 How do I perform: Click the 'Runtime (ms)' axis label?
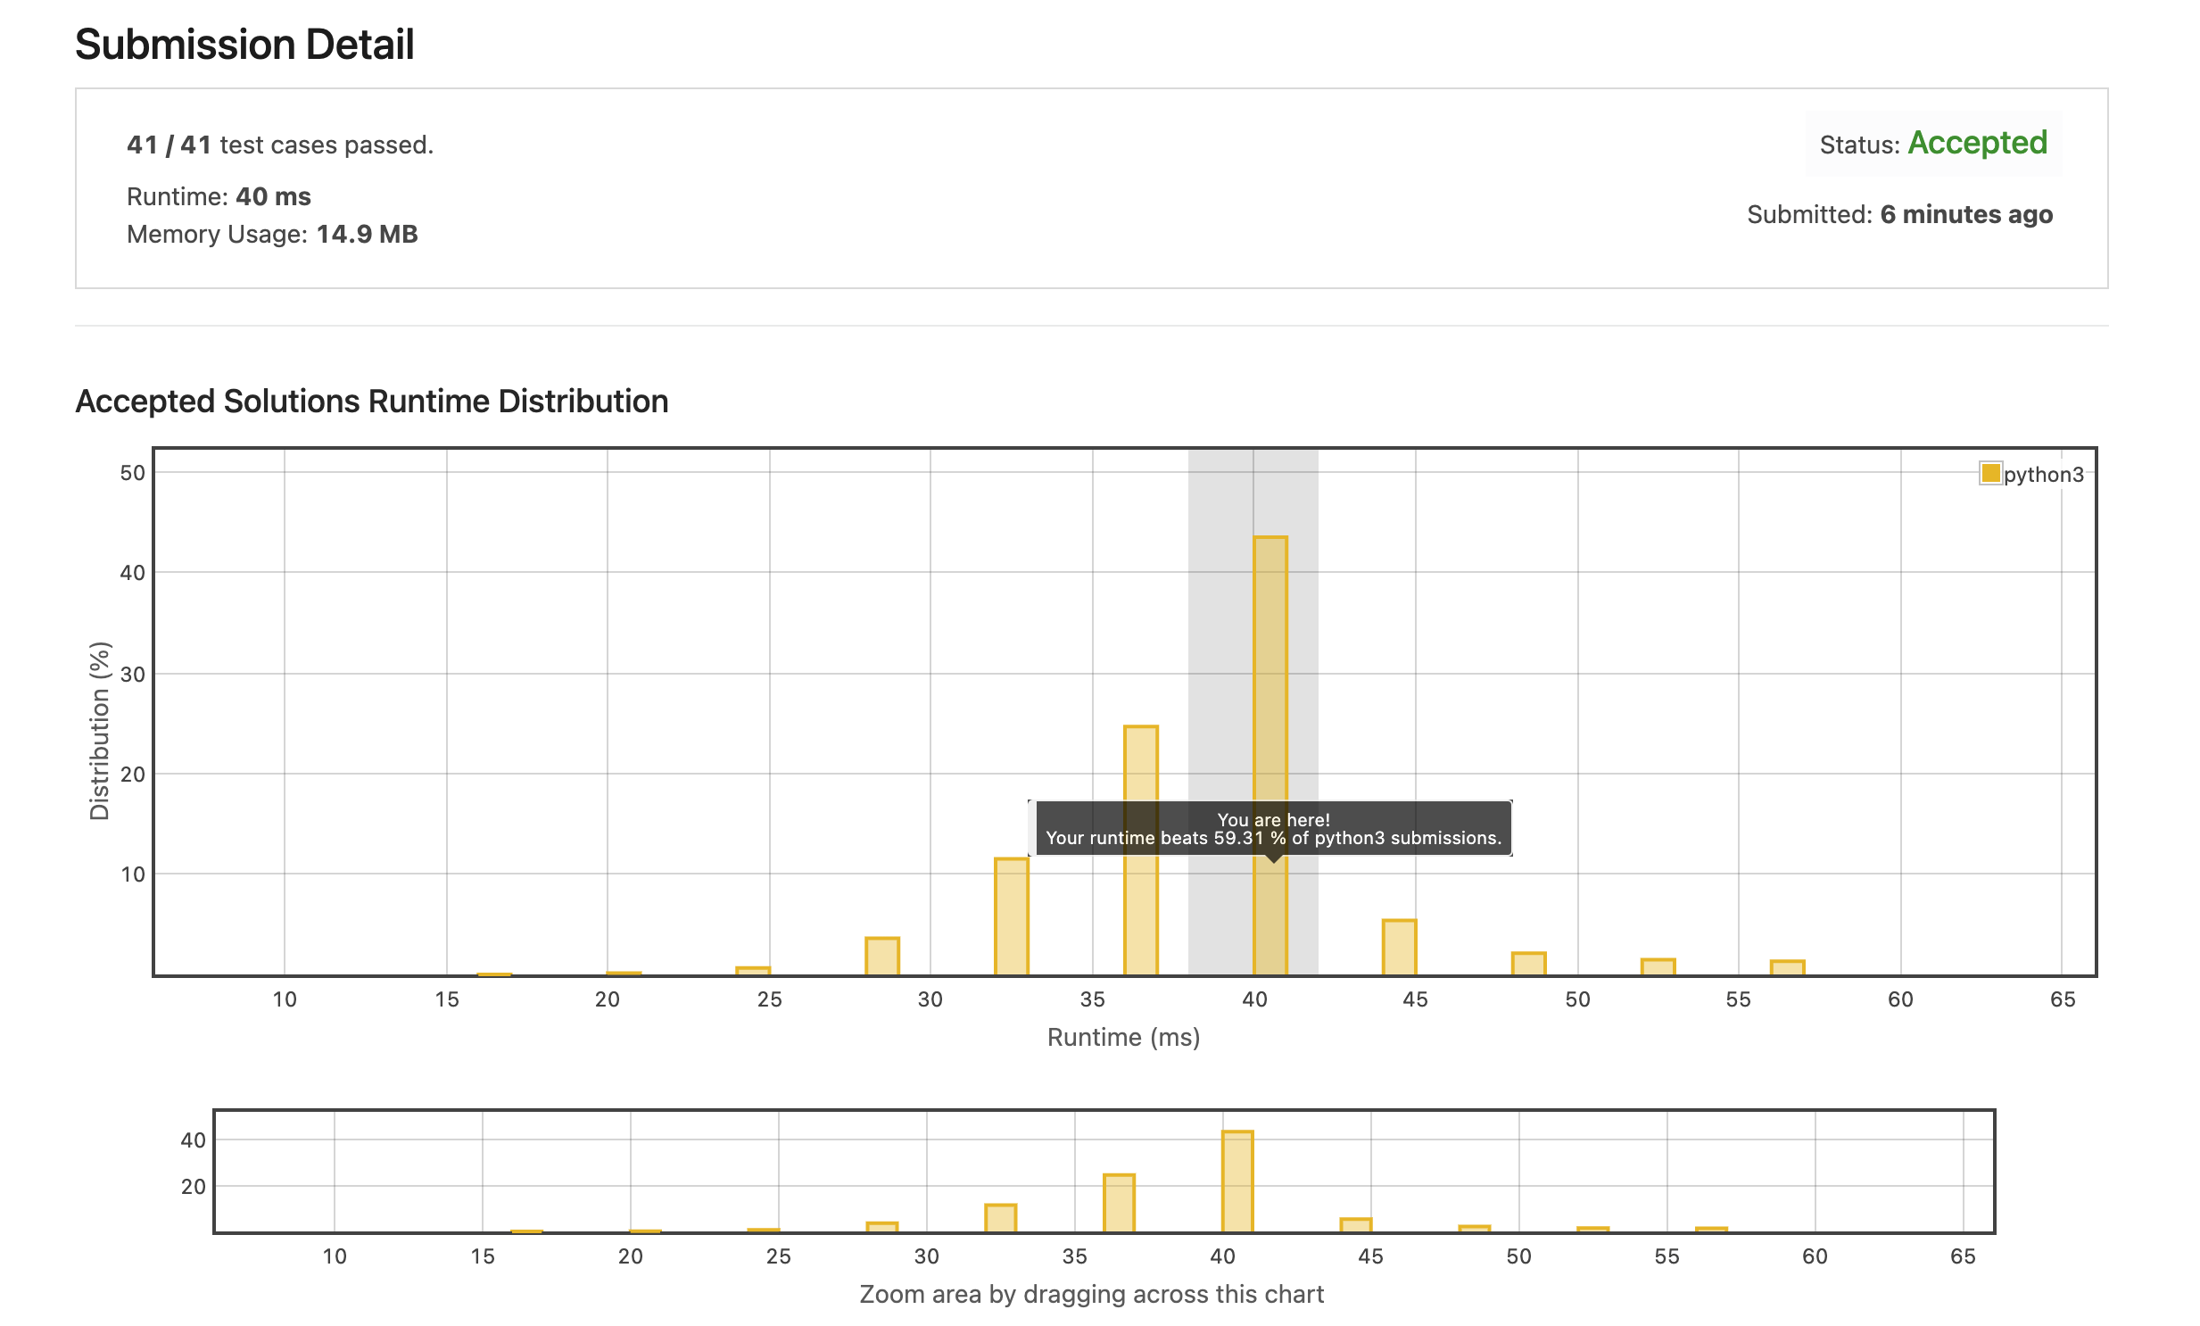click(x=1123, y=1038)
